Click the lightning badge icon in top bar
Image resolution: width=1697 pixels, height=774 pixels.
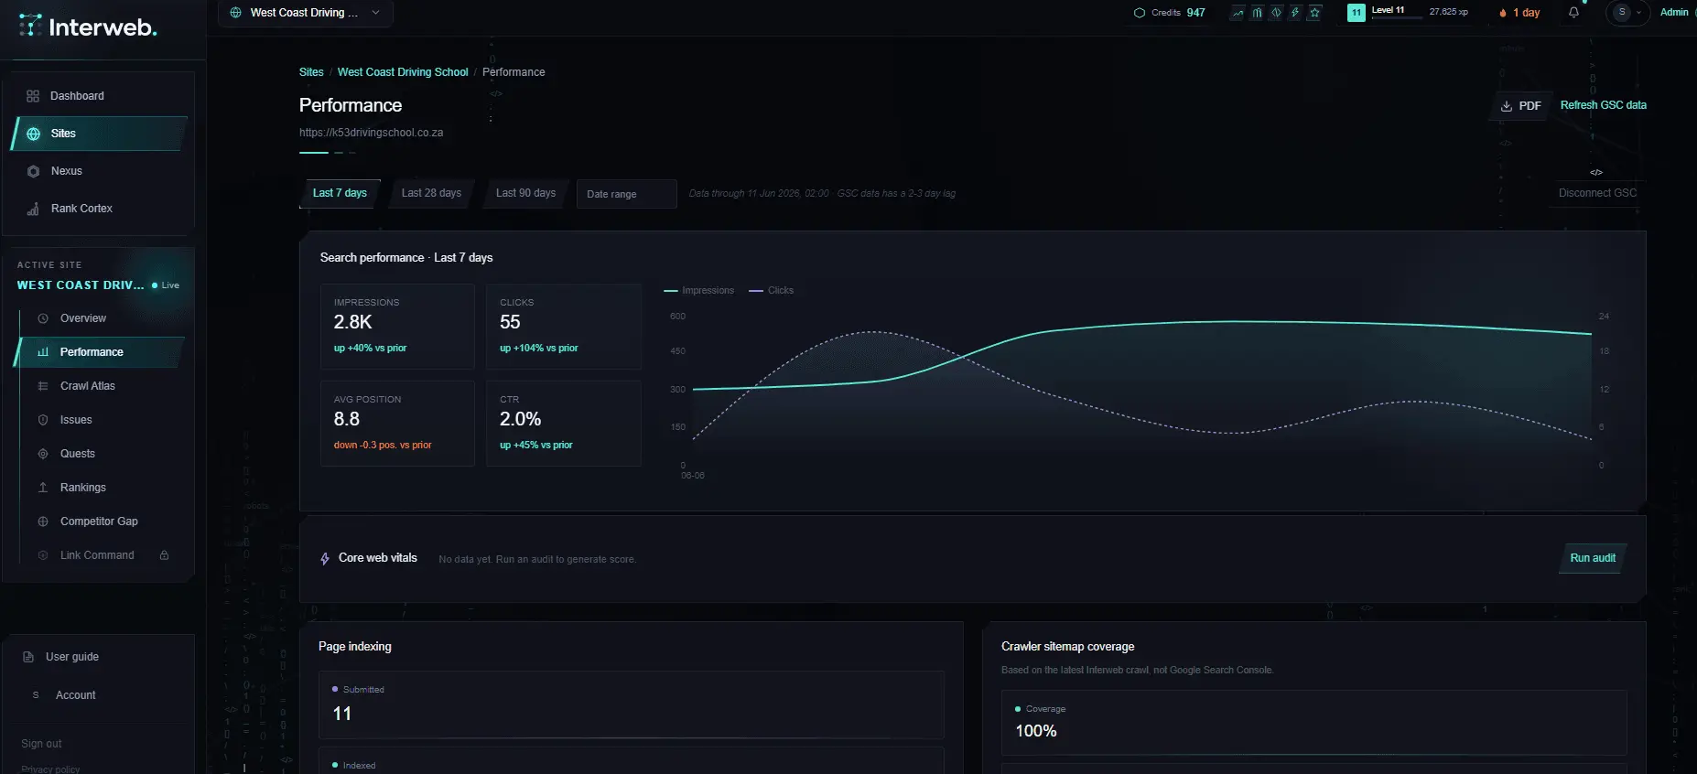point(1295,13)
